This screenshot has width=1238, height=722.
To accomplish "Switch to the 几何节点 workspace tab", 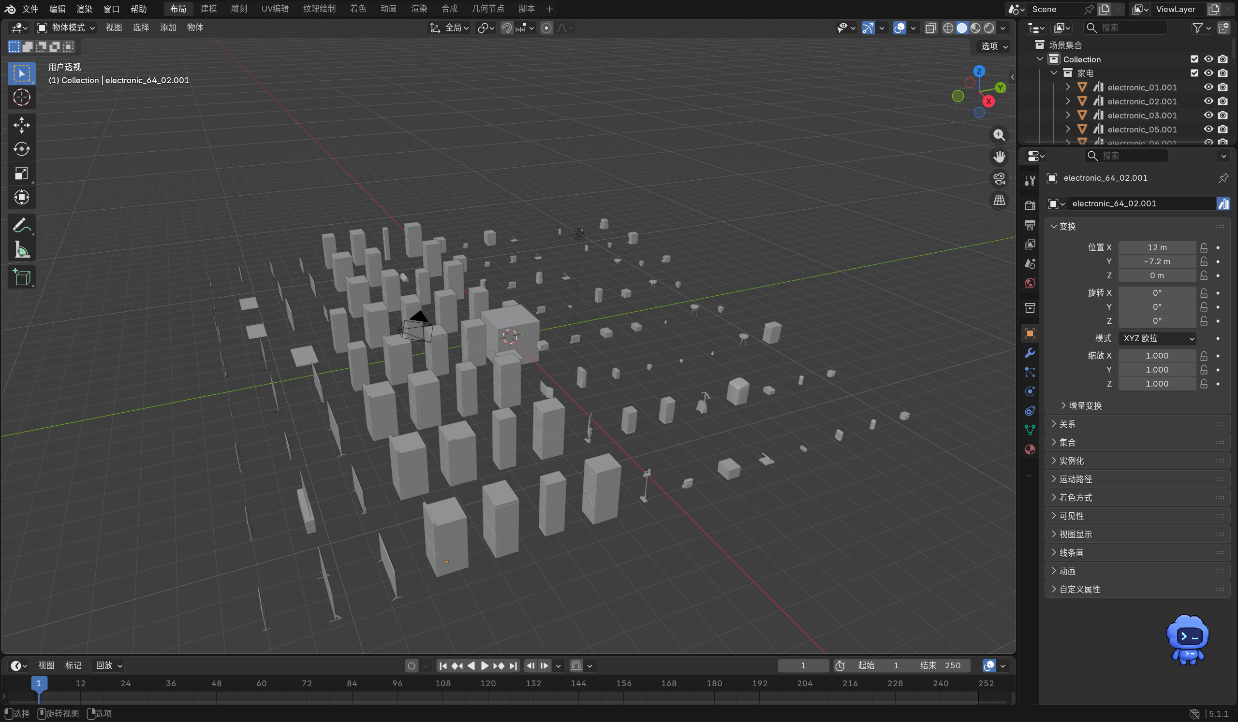I will pyautogui.click(x=488, y=9).
